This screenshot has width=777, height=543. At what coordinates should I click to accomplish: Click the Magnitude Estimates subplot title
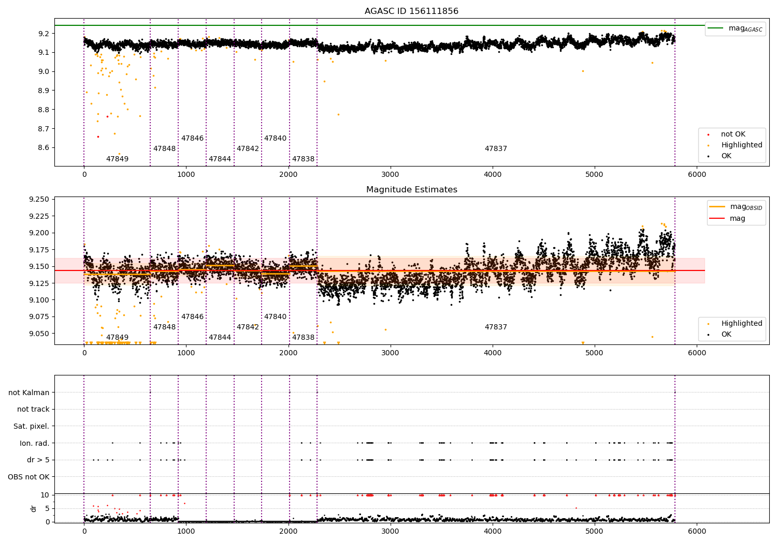[x=411, y=190]
